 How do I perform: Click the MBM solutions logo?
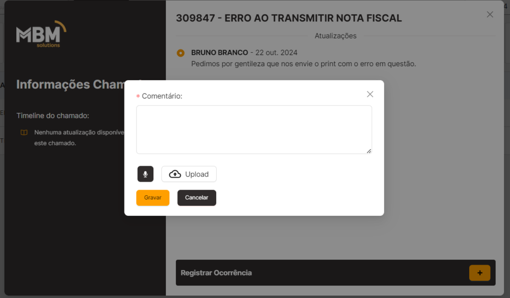(41, 34)
